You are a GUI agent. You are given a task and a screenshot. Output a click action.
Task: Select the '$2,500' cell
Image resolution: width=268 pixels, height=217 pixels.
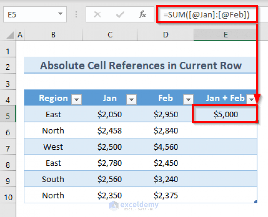coord(110,147)
